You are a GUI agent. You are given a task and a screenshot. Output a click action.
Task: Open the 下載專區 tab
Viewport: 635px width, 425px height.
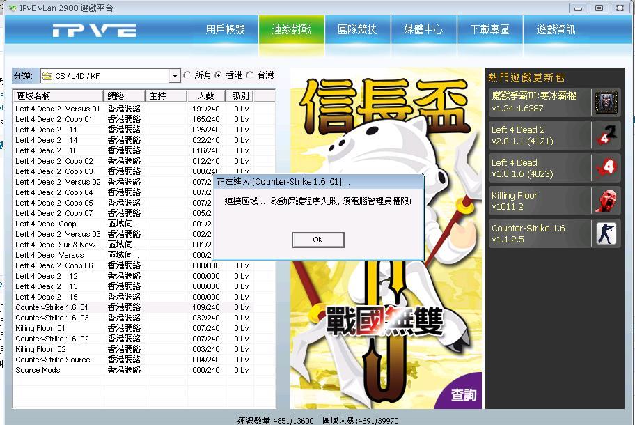[x=490, y=29]
